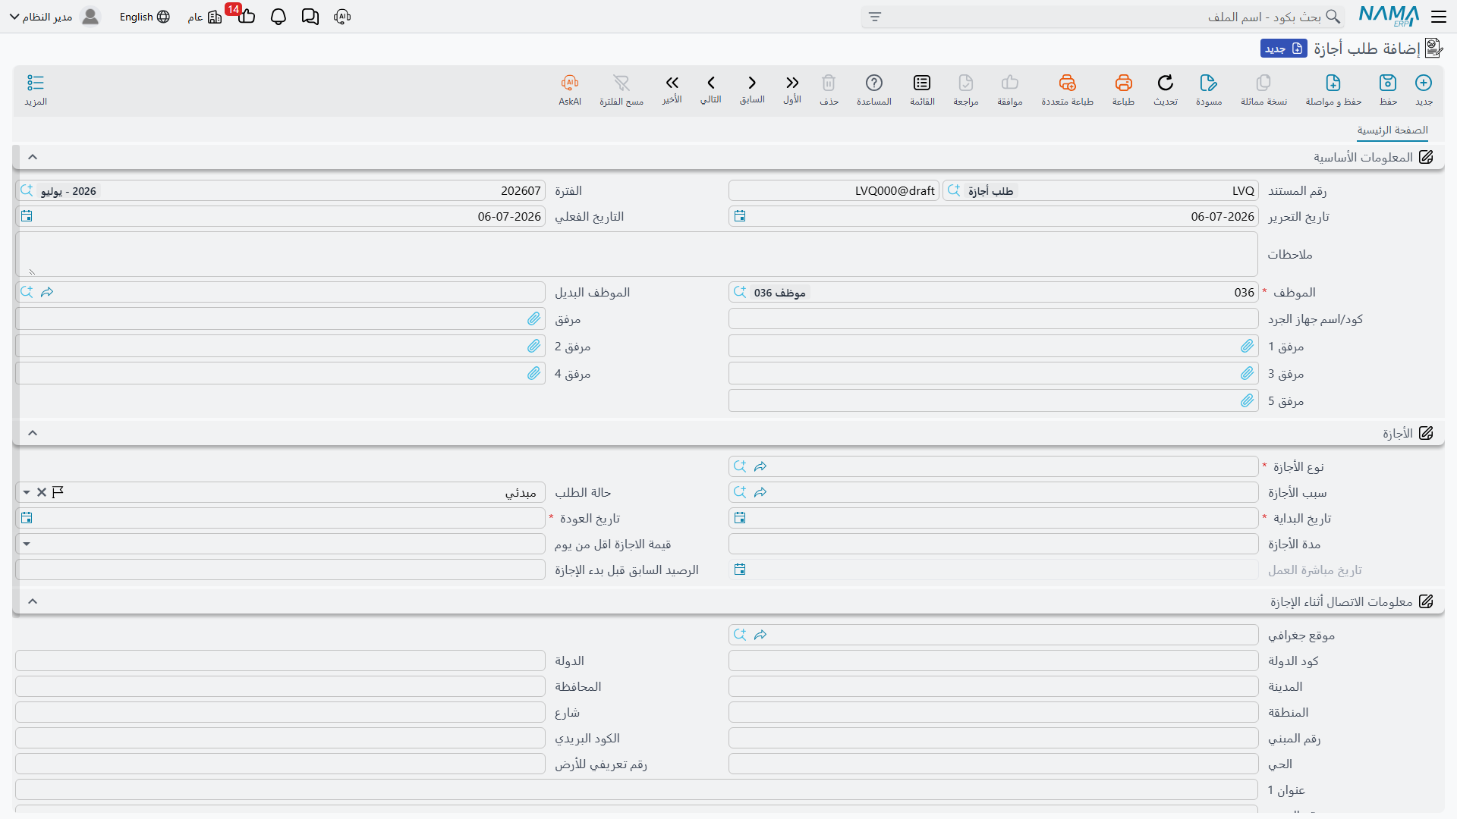Open the lookup for موقع جغرافي
This screenshot has width=1457, height=819.
point(740,635)
